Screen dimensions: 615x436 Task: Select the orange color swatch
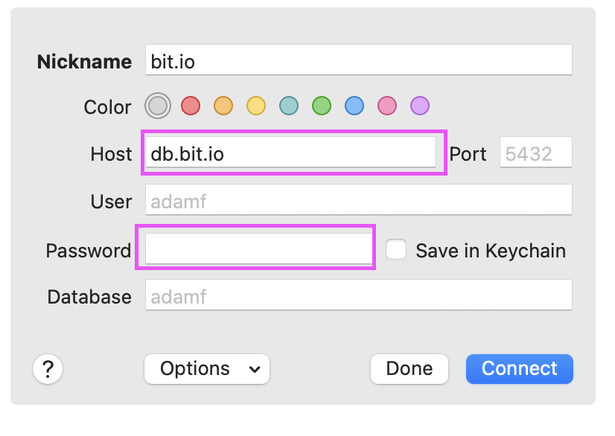point(223,106)
